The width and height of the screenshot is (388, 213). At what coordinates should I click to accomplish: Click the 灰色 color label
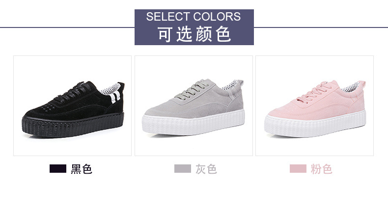pos(206,169)
